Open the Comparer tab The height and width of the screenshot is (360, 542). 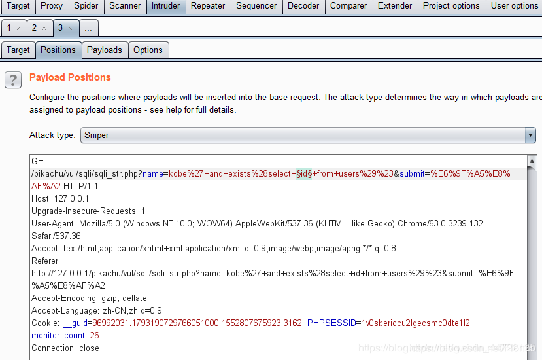[348, 6]
